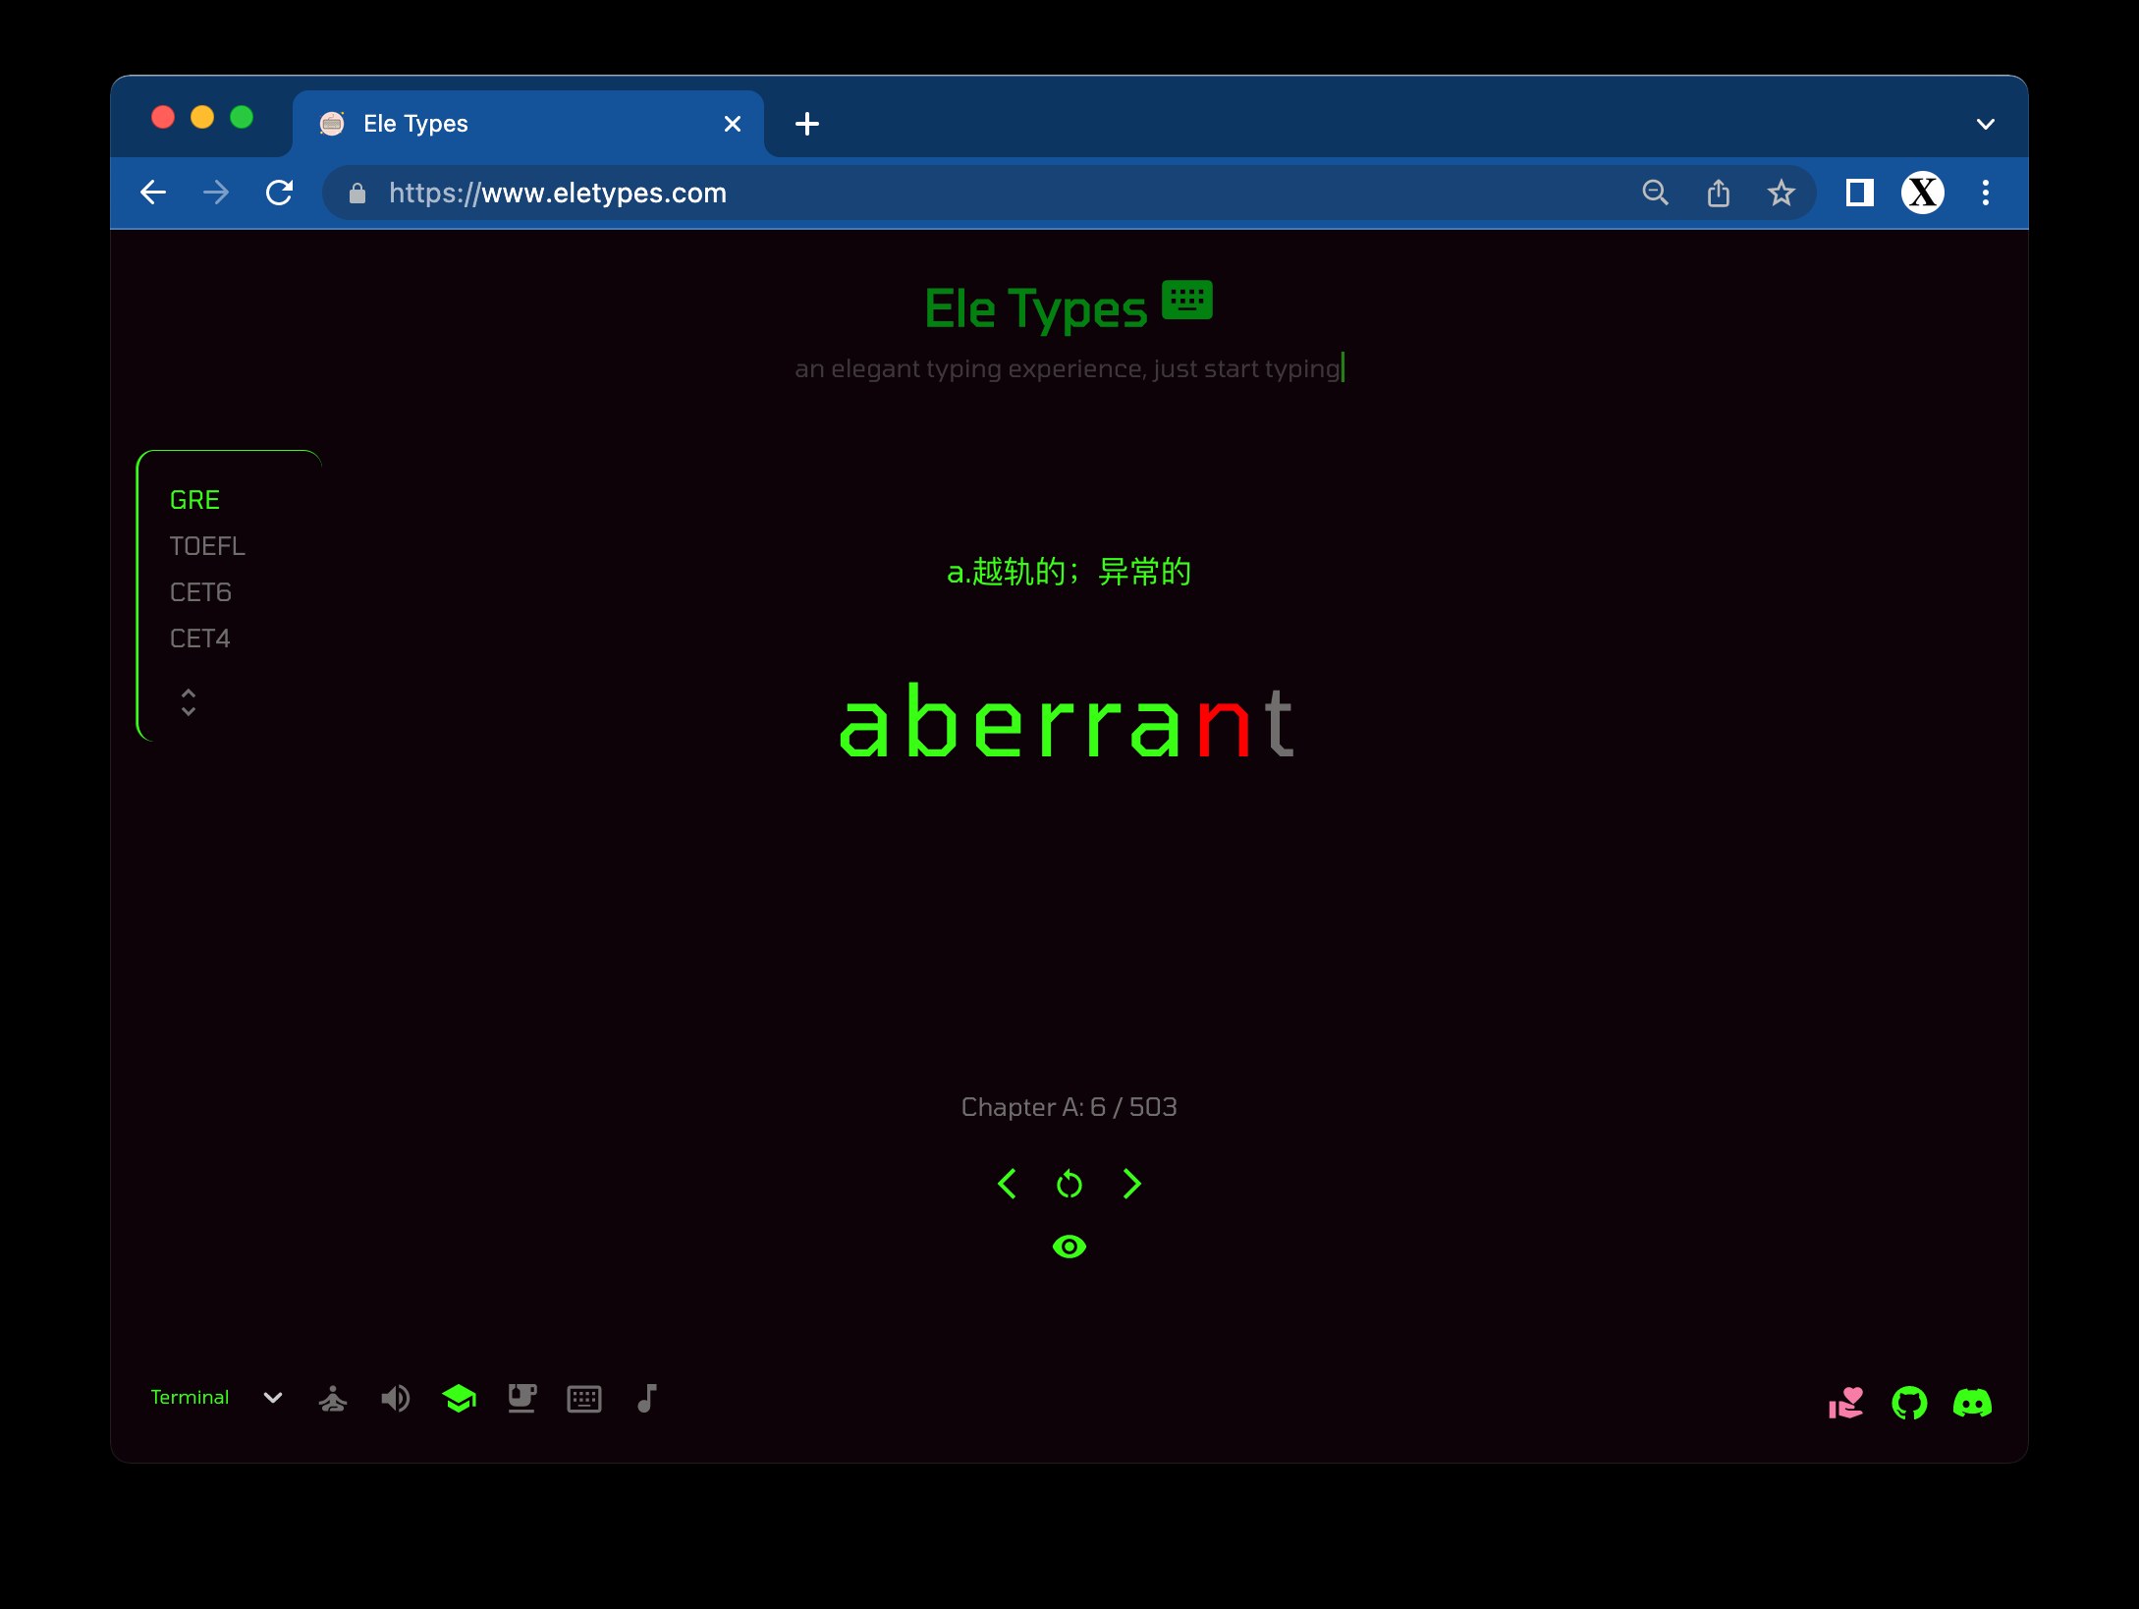Viewport: 2139px width, 1609px height.
Task: Restart the current word with the reset icon
Action: 1069,1185
